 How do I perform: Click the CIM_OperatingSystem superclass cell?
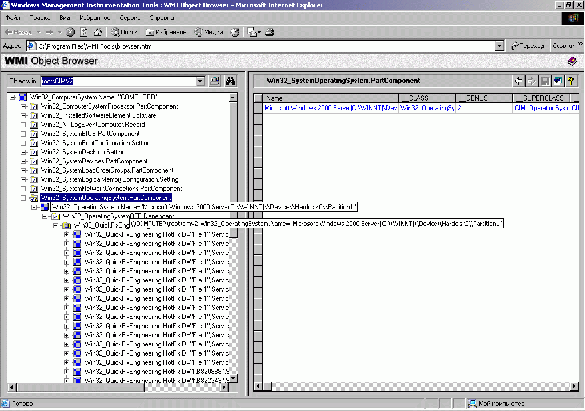pyautogui.click(x=542, y=108)
